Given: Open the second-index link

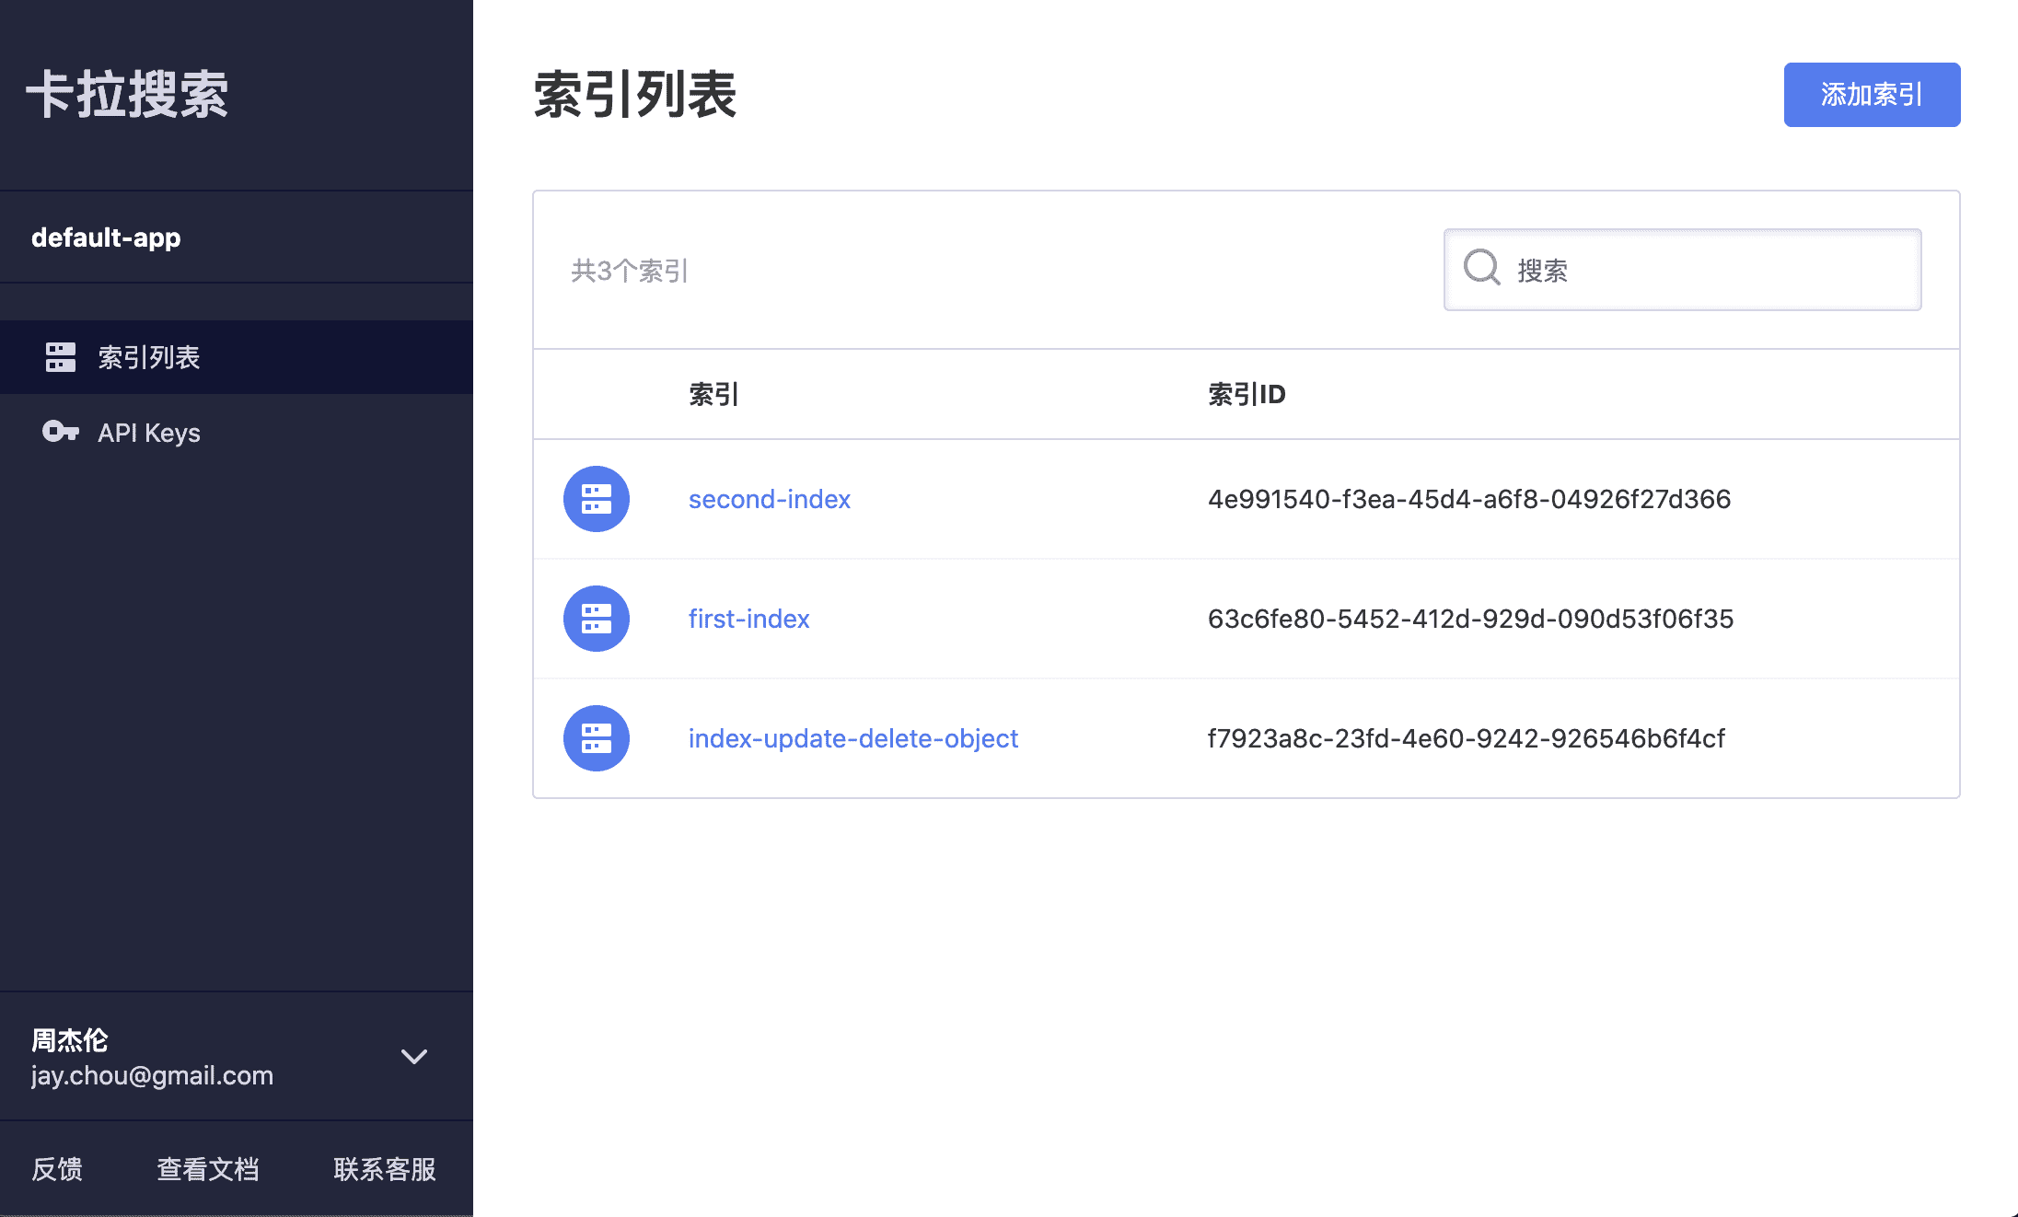Looking at the screenshot, I should coord(770,499).
